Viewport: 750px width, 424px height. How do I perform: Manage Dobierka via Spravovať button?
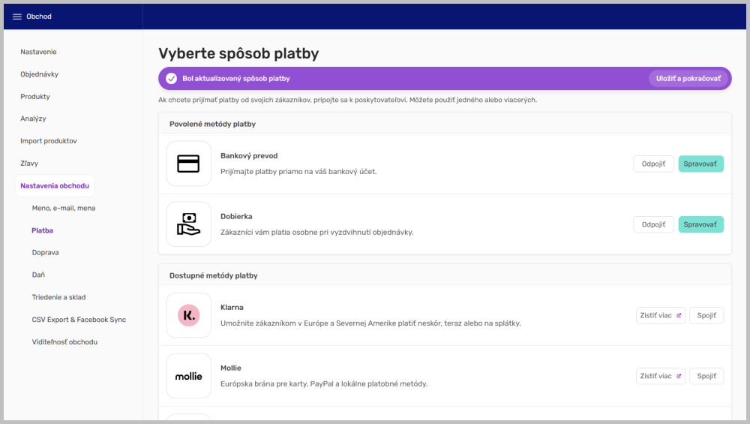pos(700,224)
